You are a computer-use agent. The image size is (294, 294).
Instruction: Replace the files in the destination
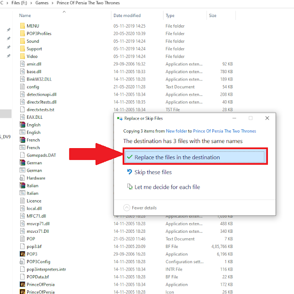[195, 157]
